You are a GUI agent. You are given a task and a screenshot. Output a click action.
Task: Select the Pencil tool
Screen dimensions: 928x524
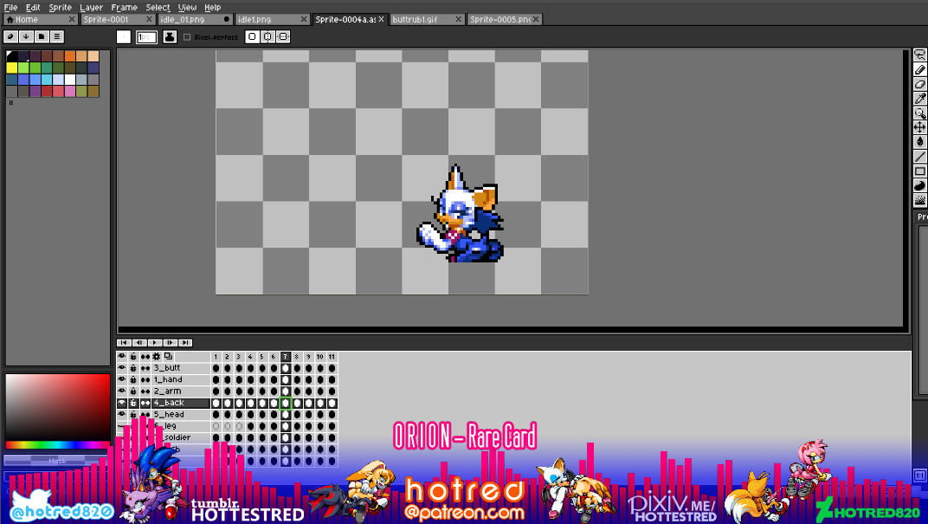(919, 70)
